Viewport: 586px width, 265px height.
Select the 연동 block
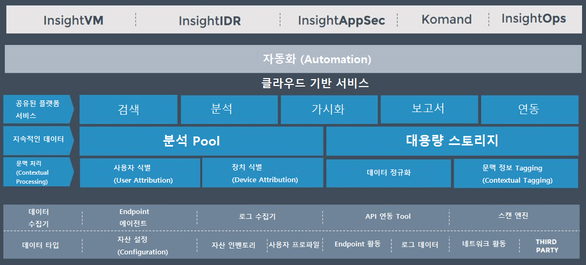pos(530,109)
